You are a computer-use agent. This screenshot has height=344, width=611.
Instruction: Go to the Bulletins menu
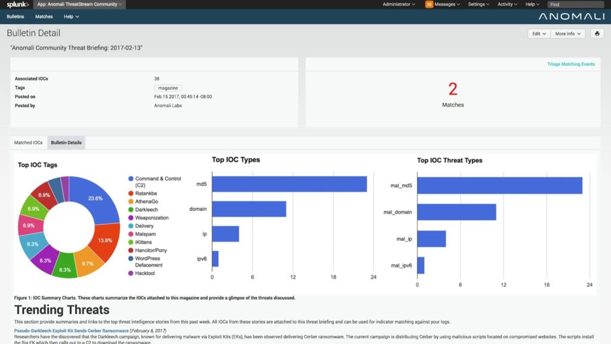coord(15,17)
